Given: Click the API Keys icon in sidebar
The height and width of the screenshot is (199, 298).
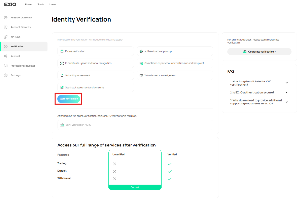Looking at the screenshot, I should 6,37.
